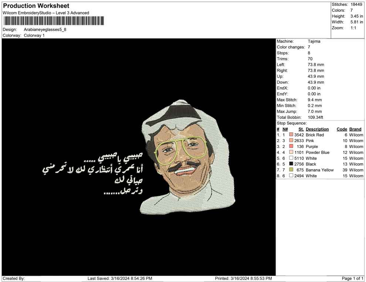
Task: Click the 'Max Jump' value '7.0 mm'
Action: (315, 111)
